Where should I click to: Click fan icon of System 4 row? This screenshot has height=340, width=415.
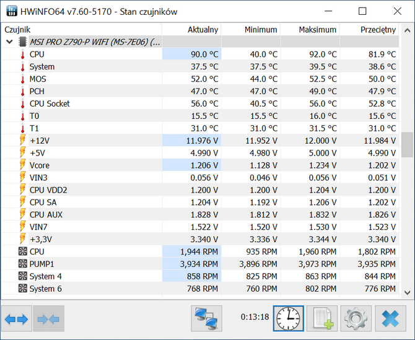coord(23,276)
